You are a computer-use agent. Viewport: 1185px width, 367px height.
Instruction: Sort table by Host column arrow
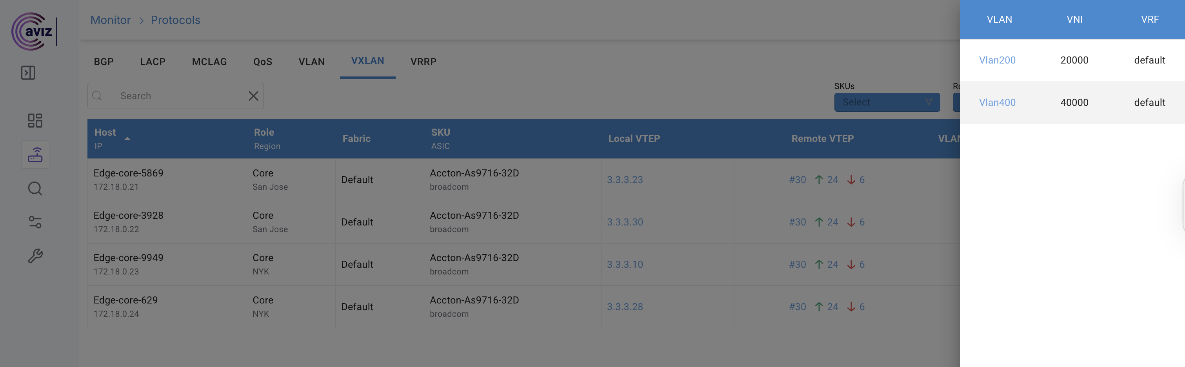[x=127, y=138]
